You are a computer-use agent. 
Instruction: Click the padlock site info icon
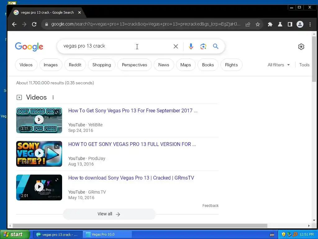click(x=47, y=24)
